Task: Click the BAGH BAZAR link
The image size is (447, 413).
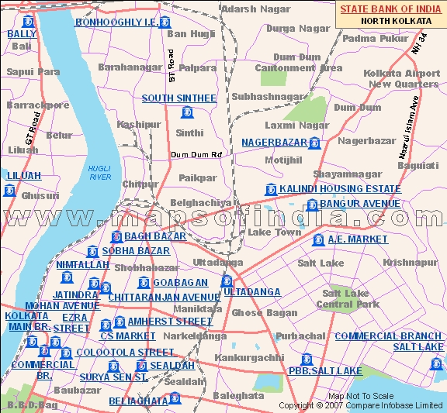Action: click(x=155, y=236)
